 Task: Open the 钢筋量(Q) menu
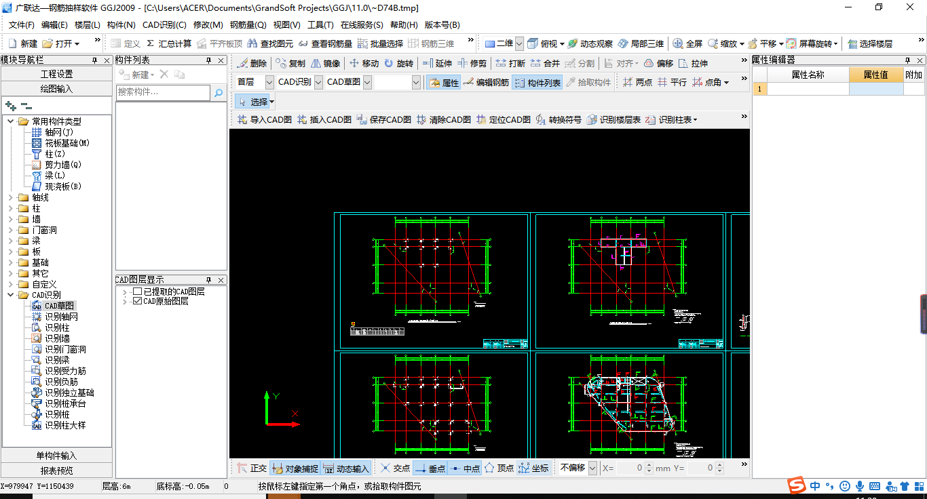pos(248,25)
